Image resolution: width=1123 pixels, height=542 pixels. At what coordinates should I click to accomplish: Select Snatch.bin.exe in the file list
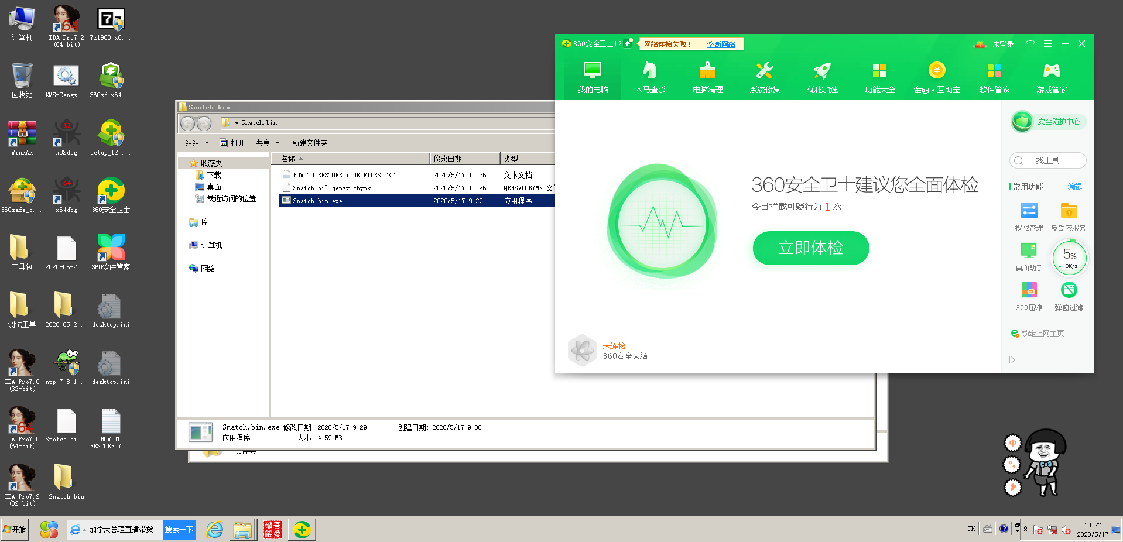pos(317,201)
